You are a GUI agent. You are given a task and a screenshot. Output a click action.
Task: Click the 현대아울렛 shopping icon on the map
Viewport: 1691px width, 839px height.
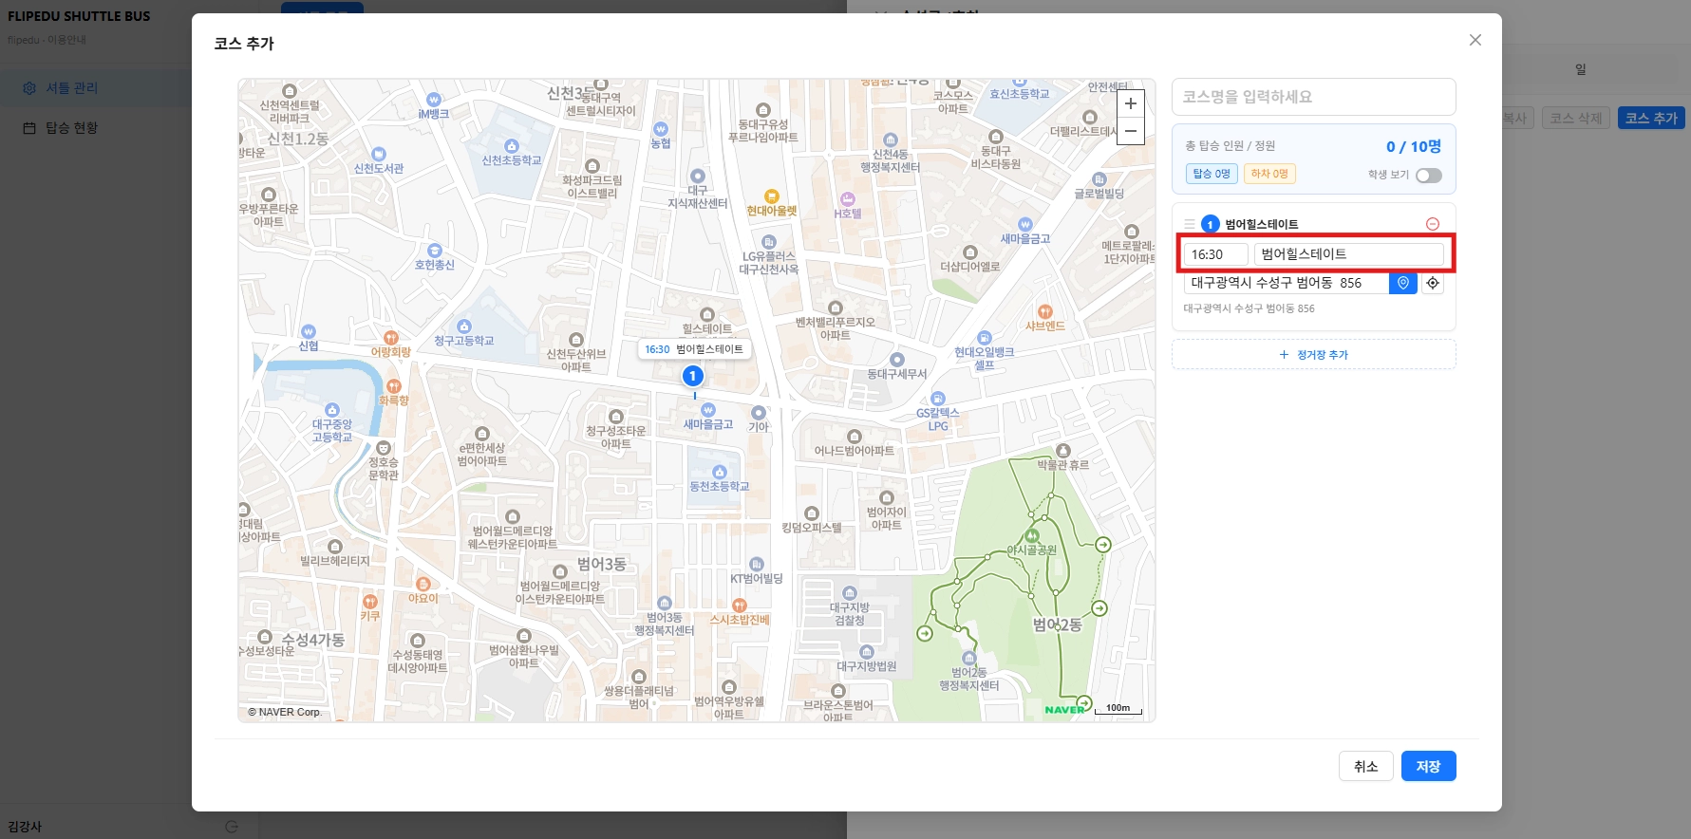772,196
